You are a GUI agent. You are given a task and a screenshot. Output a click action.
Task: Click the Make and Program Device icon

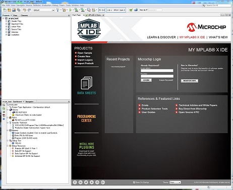[x=77, y=10]
